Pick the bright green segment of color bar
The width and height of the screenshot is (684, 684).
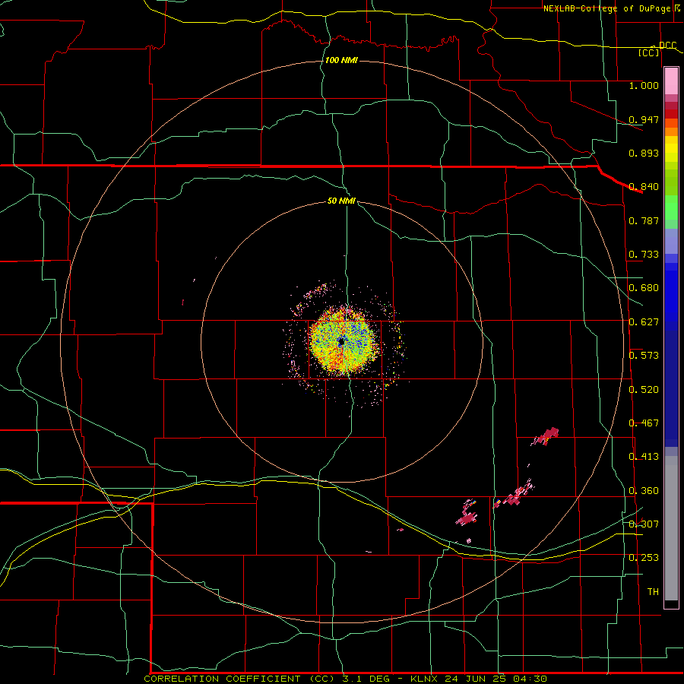click(x=671, y=207)
